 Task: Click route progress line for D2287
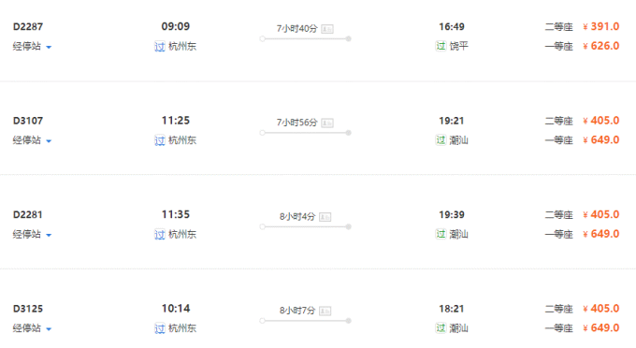tap(306, 39)
